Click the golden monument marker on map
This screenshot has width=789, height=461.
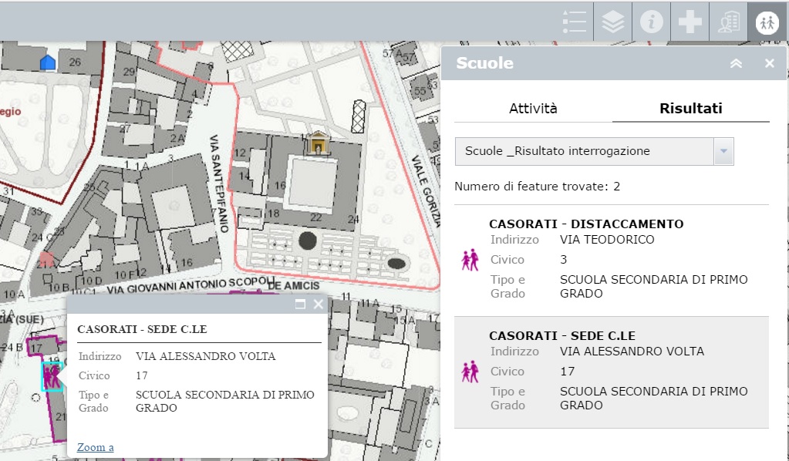316,143
